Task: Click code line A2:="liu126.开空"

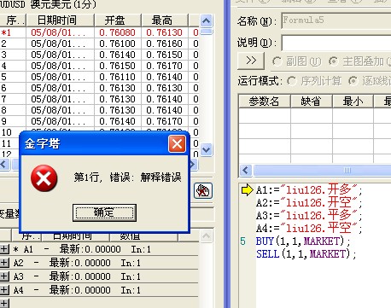Action: coord(309,203)
